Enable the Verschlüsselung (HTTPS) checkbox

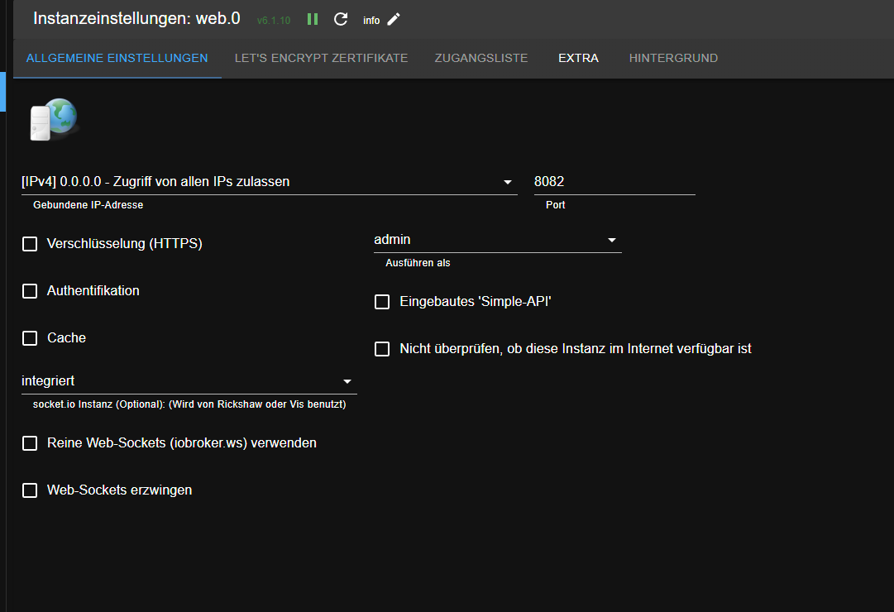point(30,244)
